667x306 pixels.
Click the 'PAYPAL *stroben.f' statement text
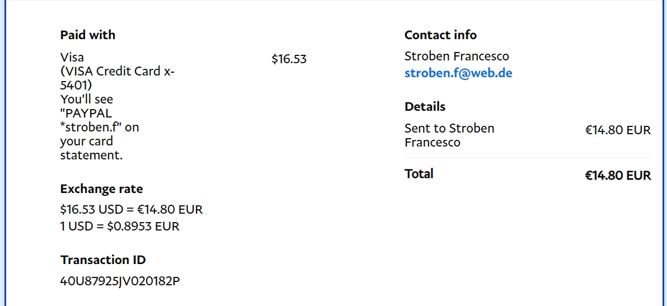(x=91, y=120)
